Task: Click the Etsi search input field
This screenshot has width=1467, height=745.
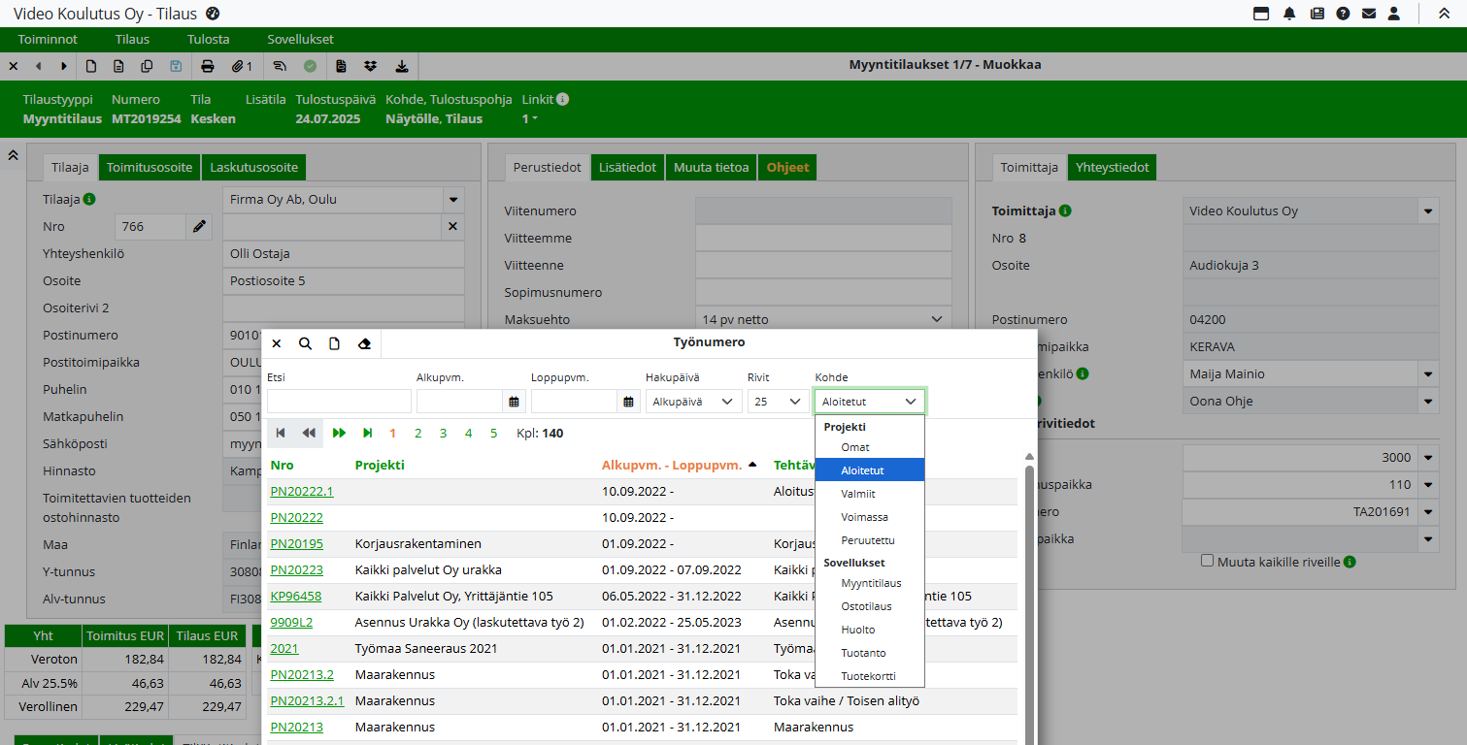Action: coord(339,402)
